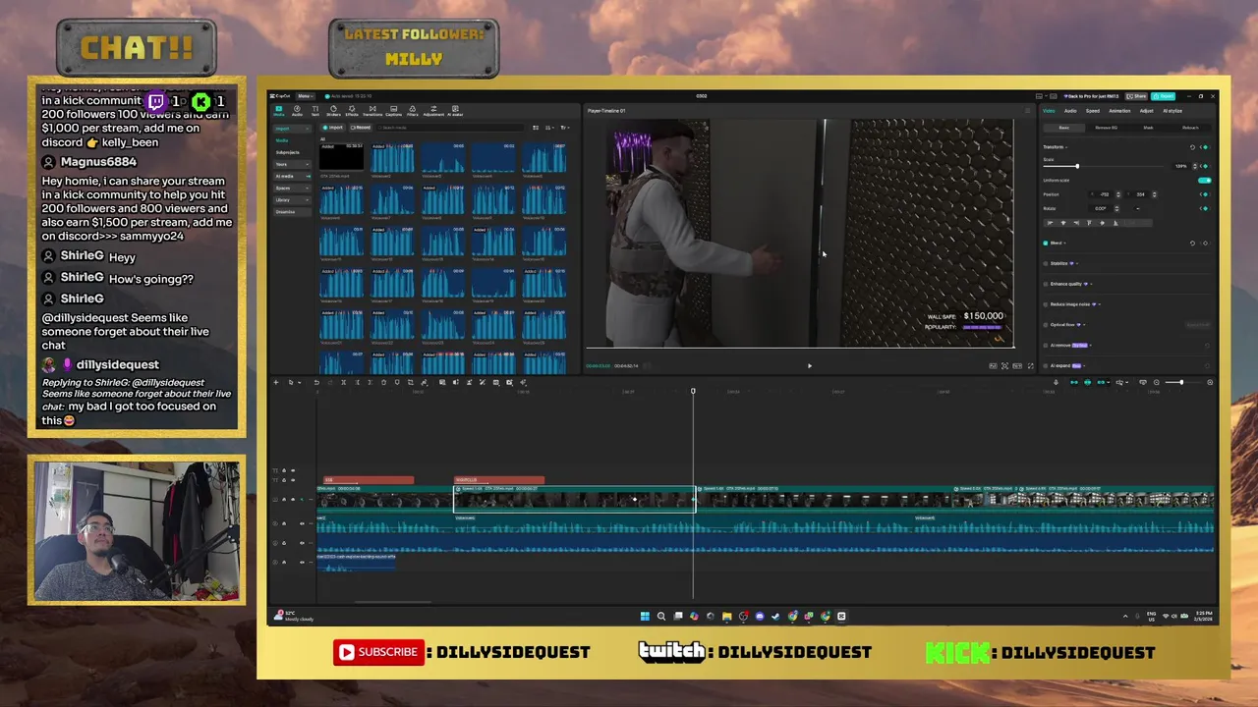Toggle visibility of the main video track
The width and height of the screenshot is (1258, 707).
tap(293, 499)
